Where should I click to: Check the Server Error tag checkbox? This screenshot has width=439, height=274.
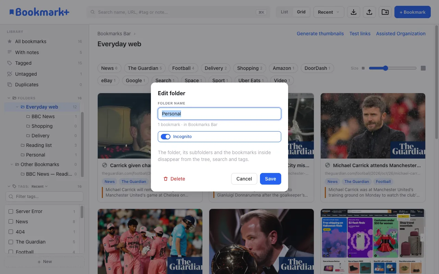[11, 211]
